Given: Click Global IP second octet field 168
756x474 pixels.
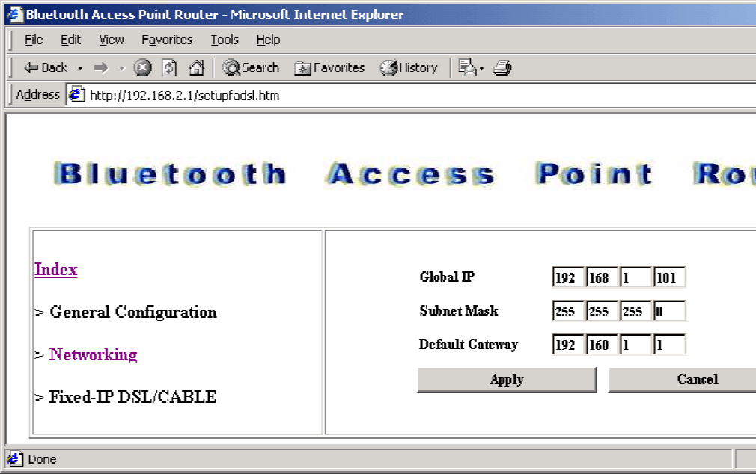Looking at the screenshot, I should click(602, 277).
